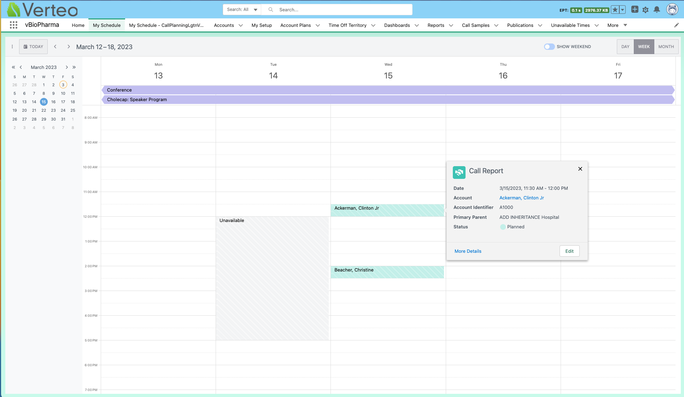
Task: Expand the Accounts tab dropdown chevron
Action: coord(241,25)
